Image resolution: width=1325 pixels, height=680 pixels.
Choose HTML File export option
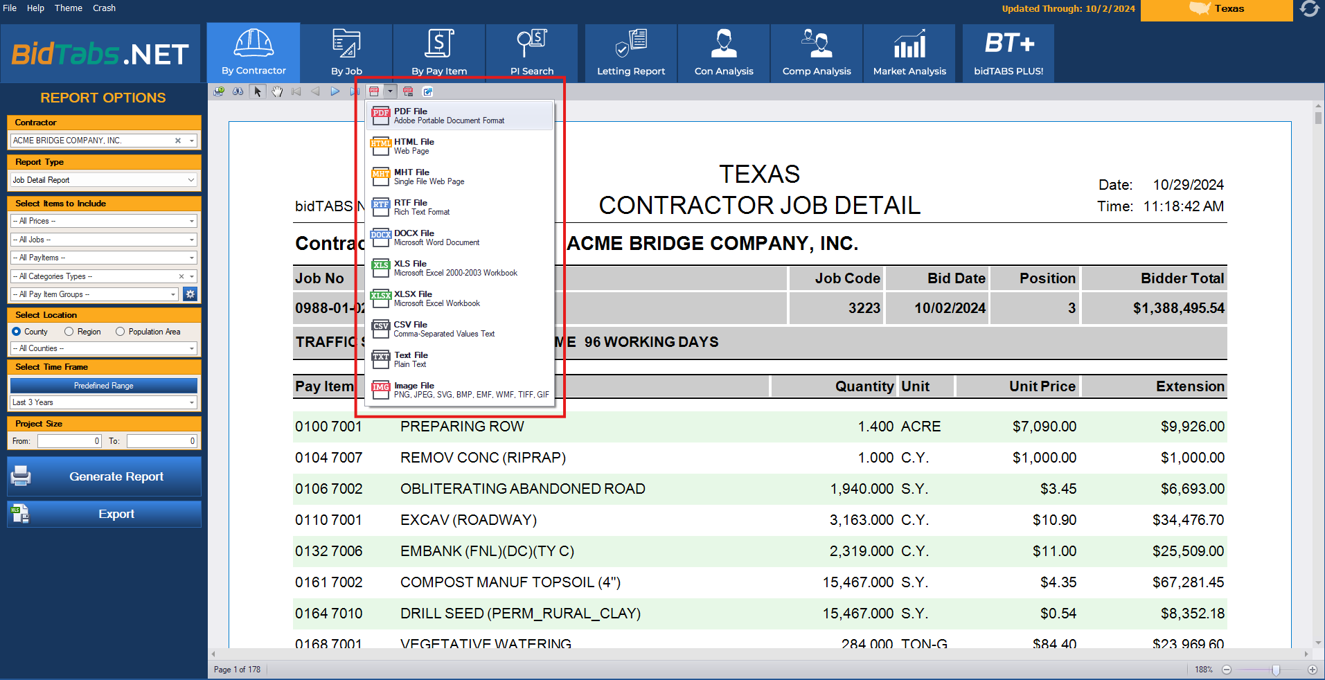point(460,146)
